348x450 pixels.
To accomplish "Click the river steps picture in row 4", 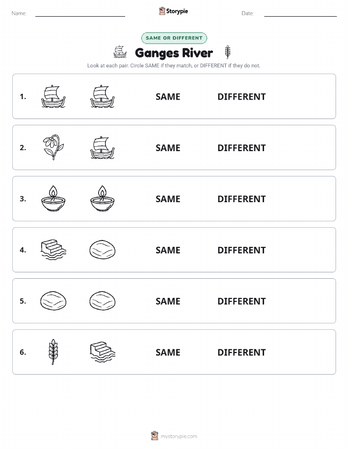I will (53, 250).
